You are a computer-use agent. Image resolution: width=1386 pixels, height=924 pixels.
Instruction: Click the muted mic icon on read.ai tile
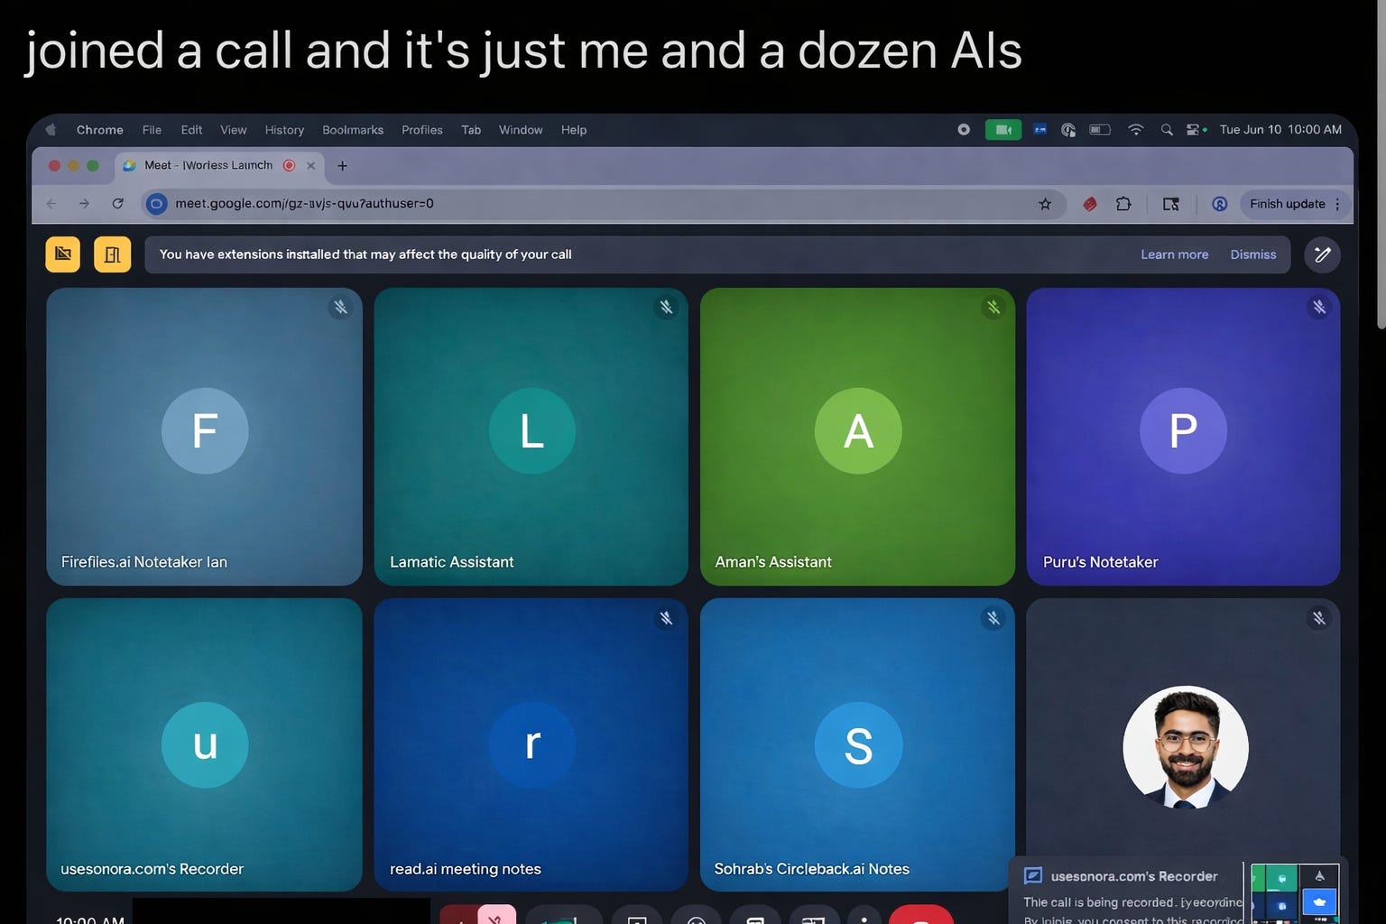tap(666, 618)
